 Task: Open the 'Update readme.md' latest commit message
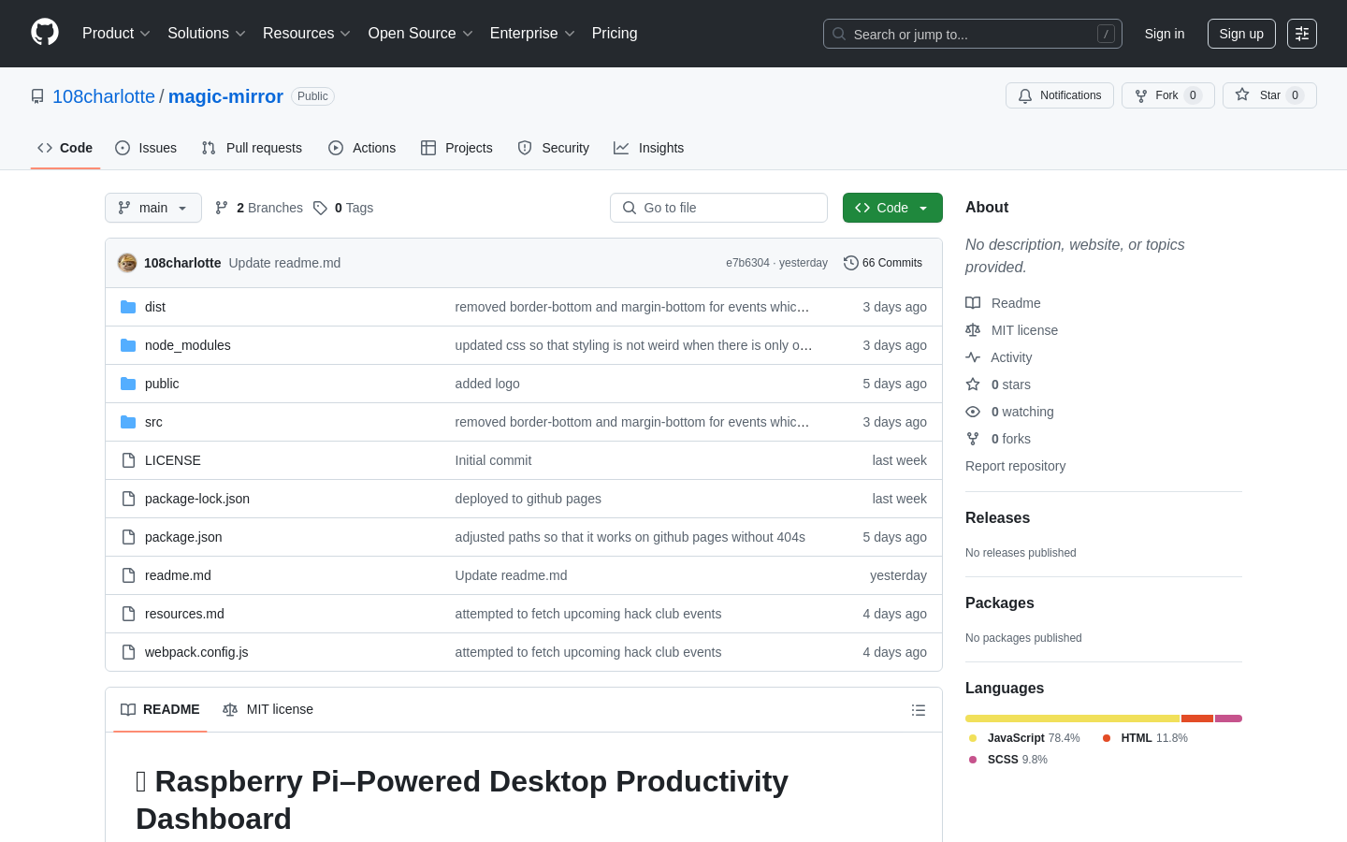click(x=284, y=263)
